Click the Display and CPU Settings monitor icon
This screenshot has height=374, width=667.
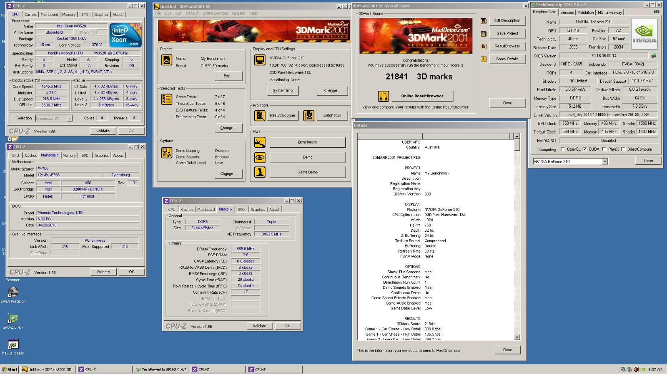(x=259, y=60)
